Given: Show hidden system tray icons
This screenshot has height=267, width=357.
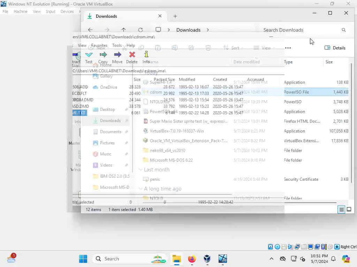Looking at the screenshot, I should 271,259.
